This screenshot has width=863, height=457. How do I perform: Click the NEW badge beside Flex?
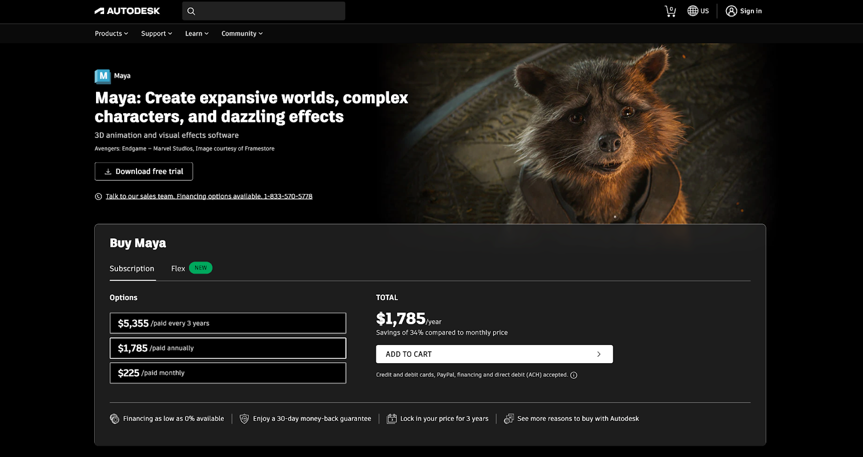point(201,268)
